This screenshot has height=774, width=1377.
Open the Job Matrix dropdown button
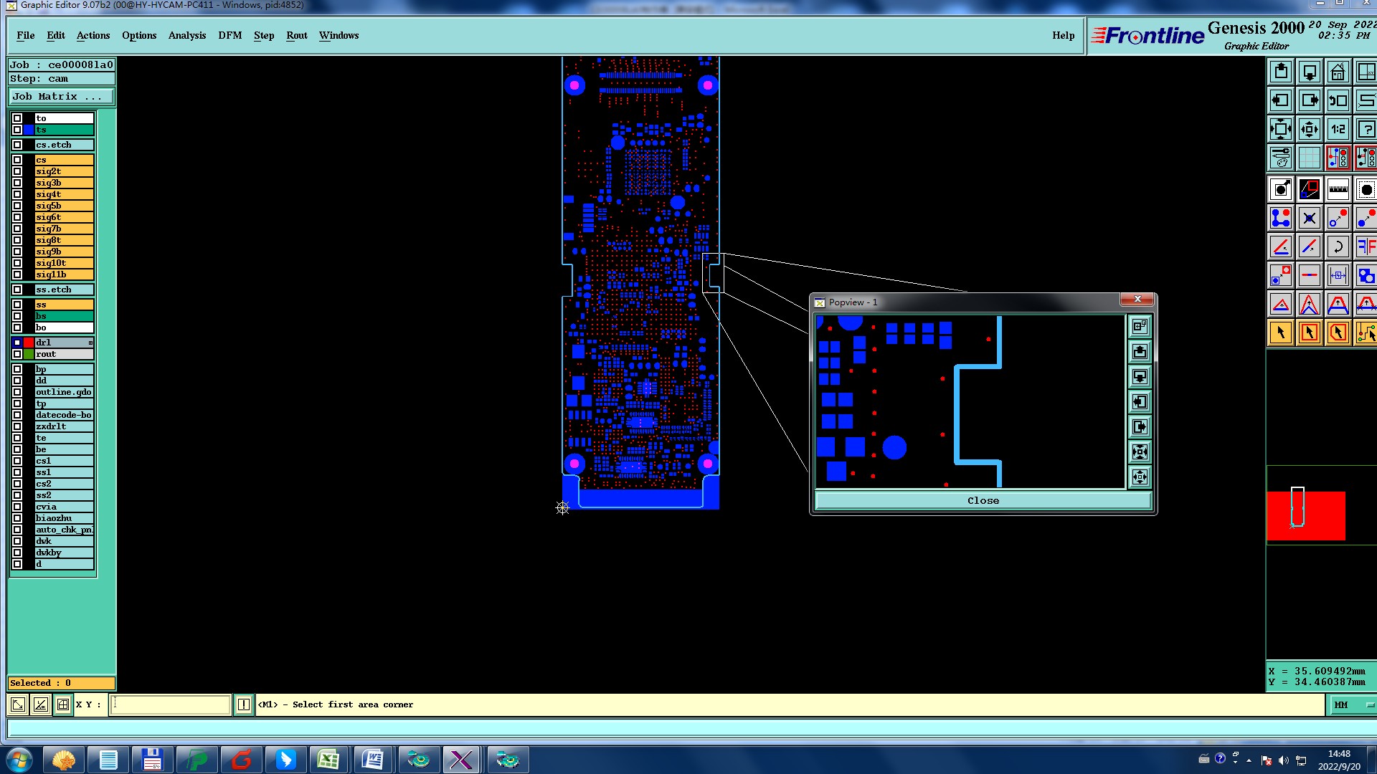pyautogui.click(x=61, y=96)
